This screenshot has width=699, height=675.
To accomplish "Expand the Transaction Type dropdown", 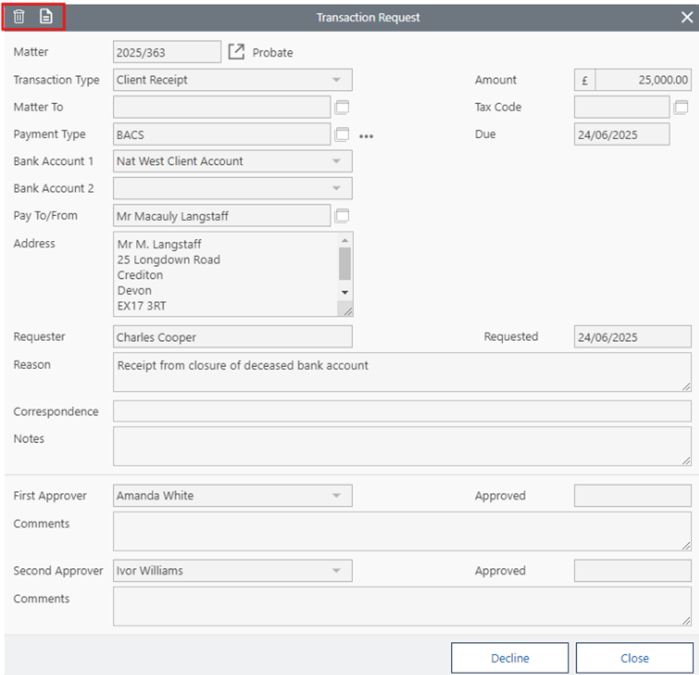I will pyautogui.click(x=337, y=80).
